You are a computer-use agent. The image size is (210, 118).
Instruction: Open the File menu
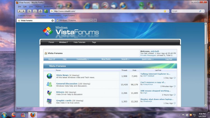click(x=19, y=6)
